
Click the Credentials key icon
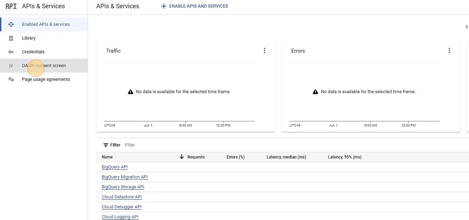pyautogui.click(x=11, y=52)
